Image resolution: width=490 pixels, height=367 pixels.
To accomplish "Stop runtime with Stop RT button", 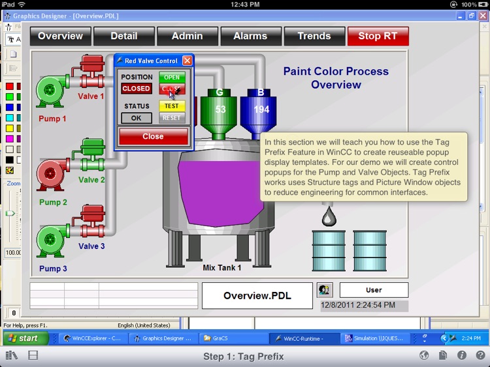I will (x=378, y=36).
